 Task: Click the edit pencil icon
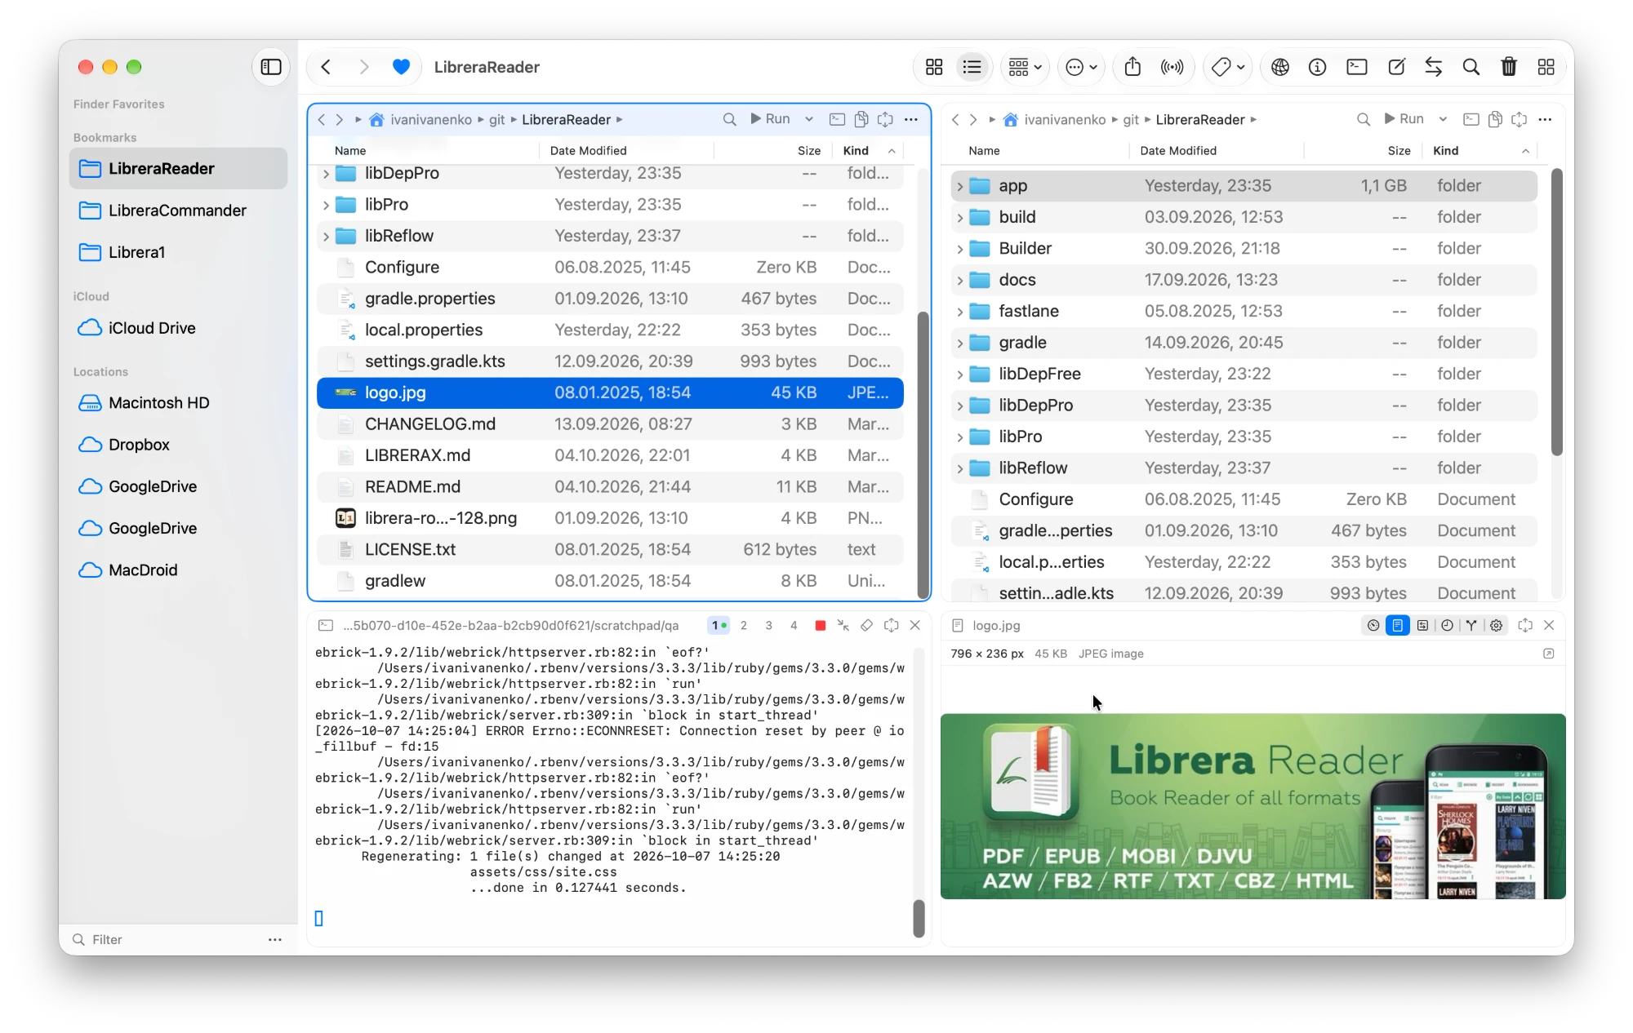pos(1396,67)
